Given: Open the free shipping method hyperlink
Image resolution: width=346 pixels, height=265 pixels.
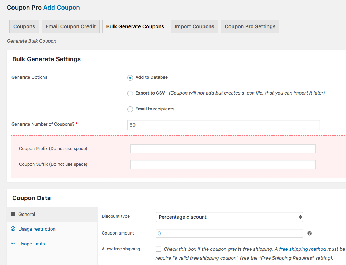Looking at the screenshot, I should pyautogui.click(x=302, y=249).
